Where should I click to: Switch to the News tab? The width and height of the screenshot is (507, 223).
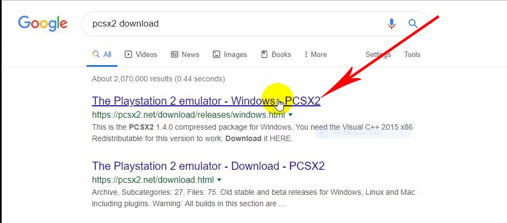185,55
